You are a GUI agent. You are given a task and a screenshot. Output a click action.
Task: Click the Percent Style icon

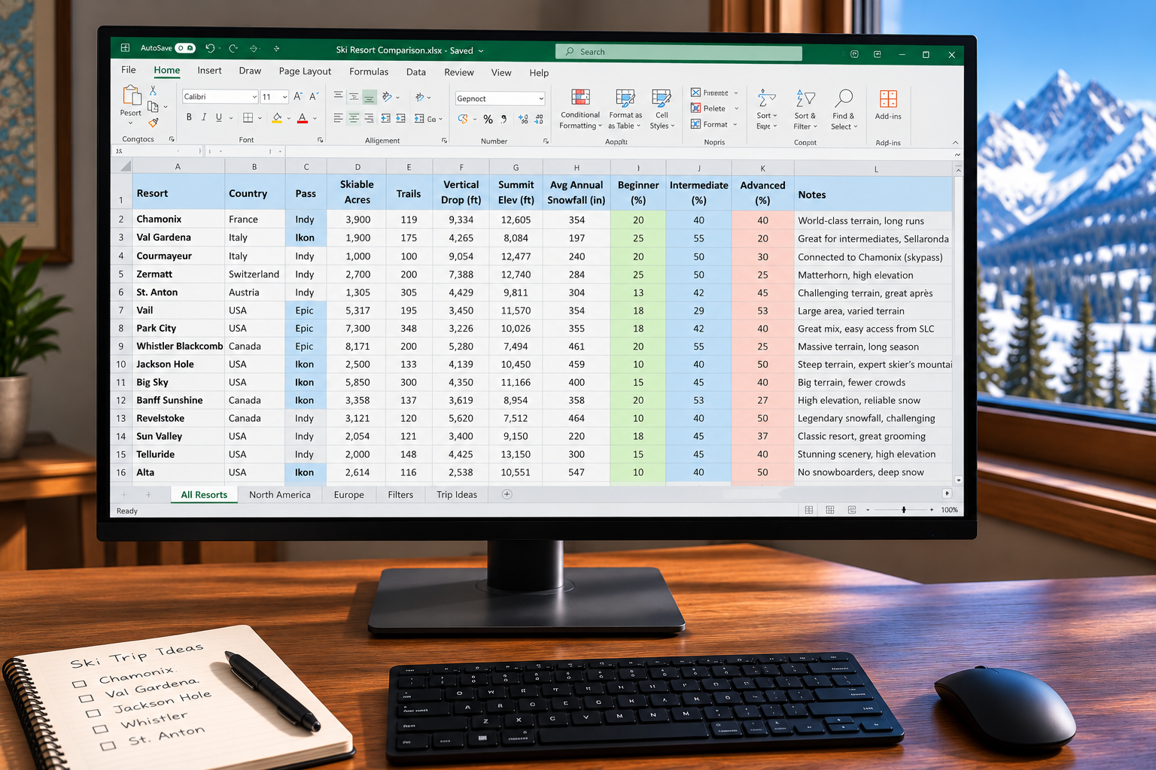pyautogui.click(x=488, y=119)
